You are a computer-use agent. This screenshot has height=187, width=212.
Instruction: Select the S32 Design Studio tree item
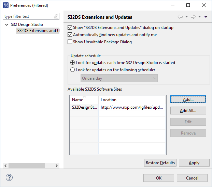[x=27, y=25]
